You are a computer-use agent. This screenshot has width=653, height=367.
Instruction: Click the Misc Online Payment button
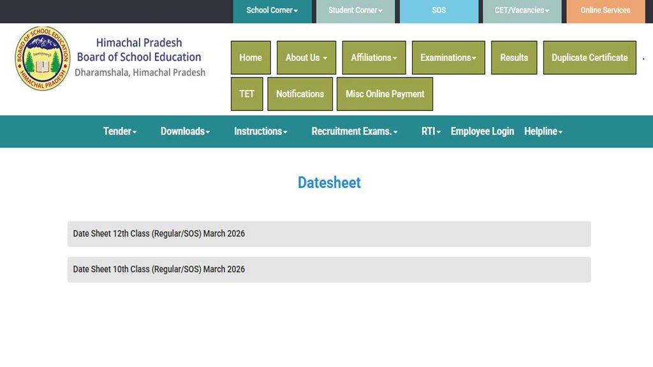point(385,94)
